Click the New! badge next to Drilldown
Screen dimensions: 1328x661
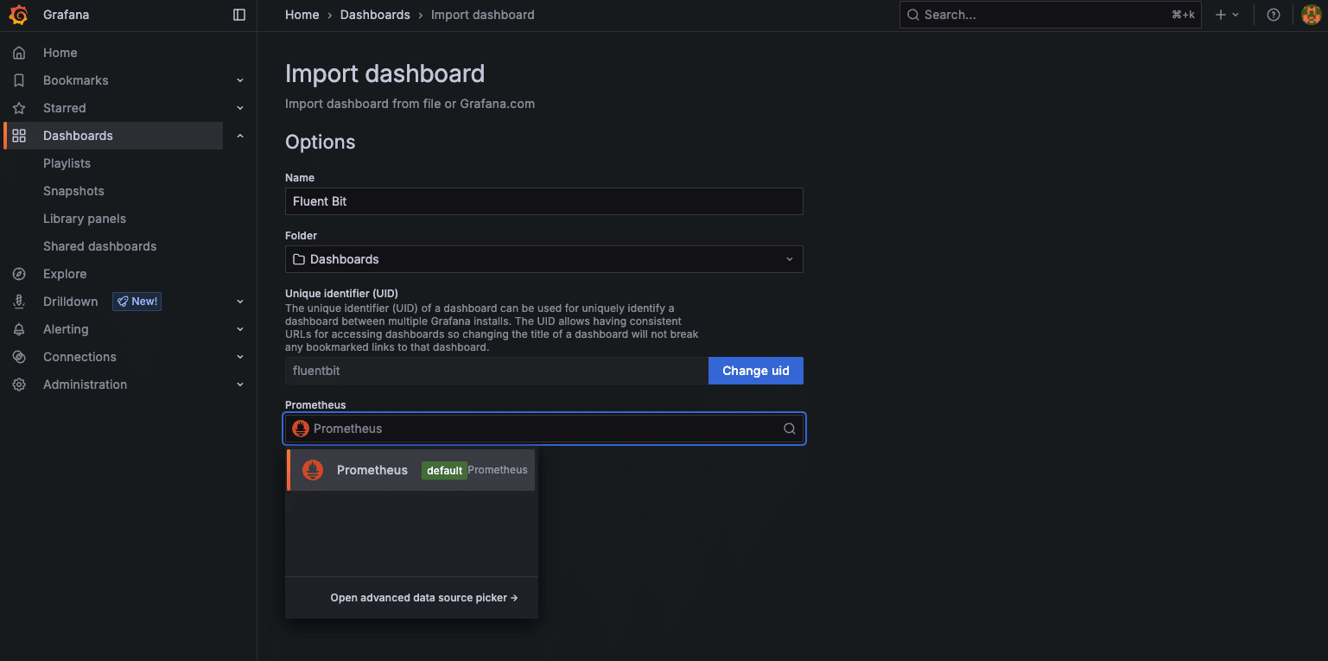click(137, 302)
